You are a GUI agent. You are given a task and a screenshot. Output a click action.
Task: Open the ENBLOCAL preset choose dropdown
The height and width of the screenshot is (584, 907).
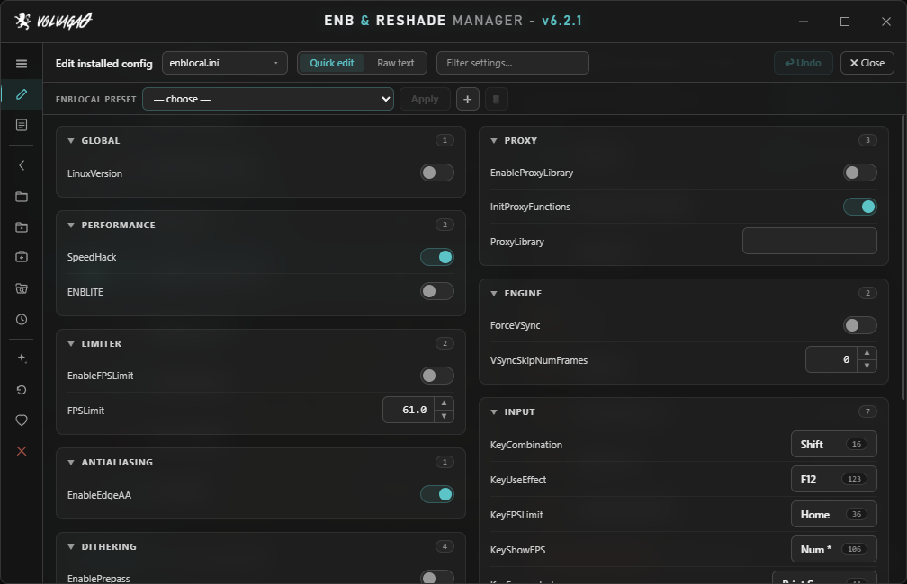click(x=268, y=100)
